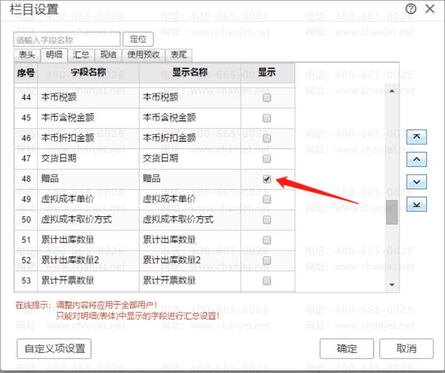Tick the 交货日期 display checkbox

click(x=267, y=158)
